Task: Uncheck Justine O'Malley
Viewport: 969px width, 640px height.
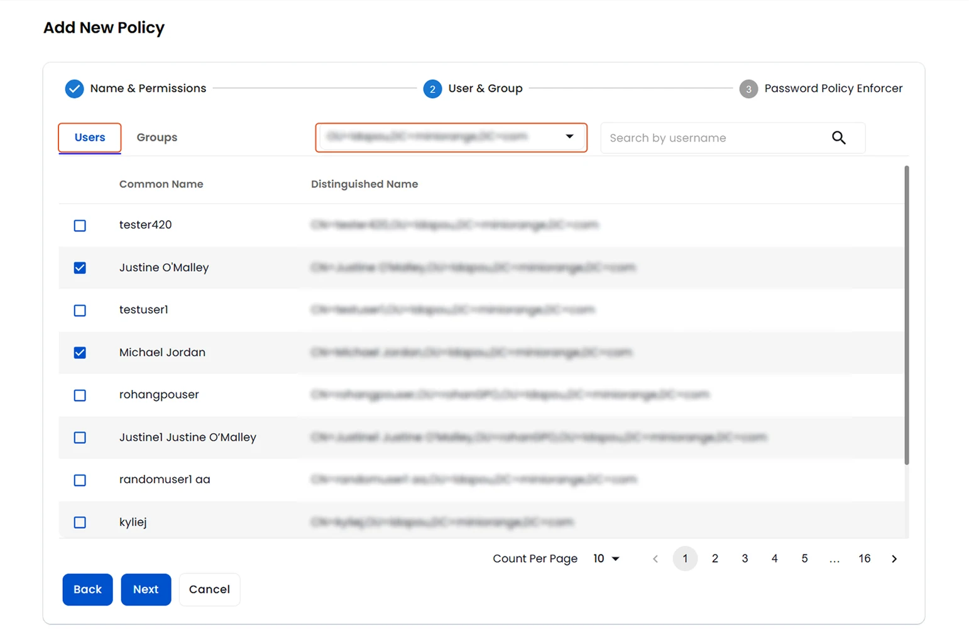Action: pos(79,267)
